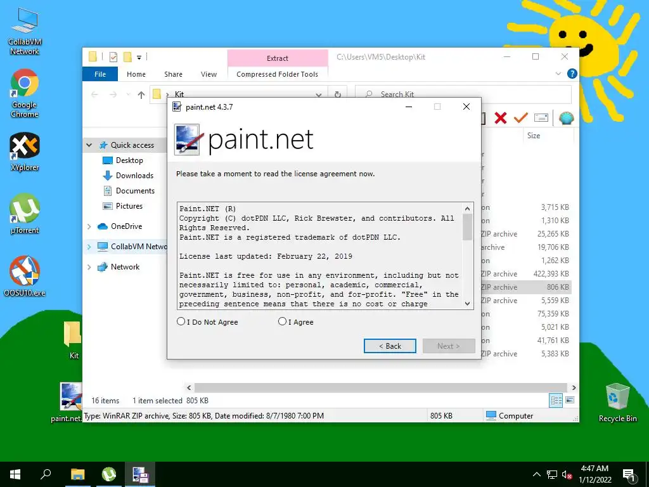
Task: Click paint.net installer title bar icon
Action: (x=177, y=107)
